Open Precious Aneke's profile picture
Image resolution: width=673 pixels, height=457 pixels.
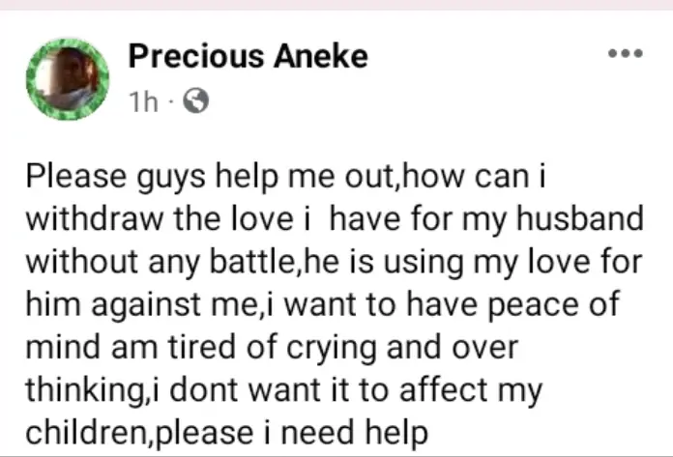(x=69, y=79)
